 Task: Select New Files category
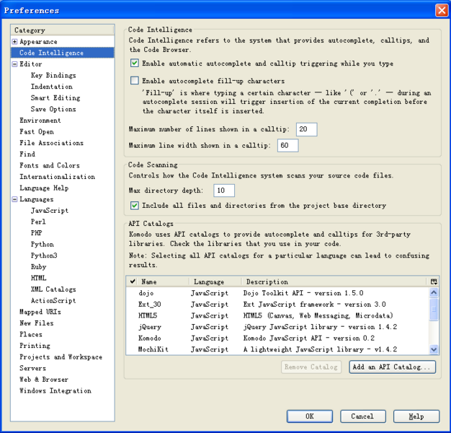37,323
